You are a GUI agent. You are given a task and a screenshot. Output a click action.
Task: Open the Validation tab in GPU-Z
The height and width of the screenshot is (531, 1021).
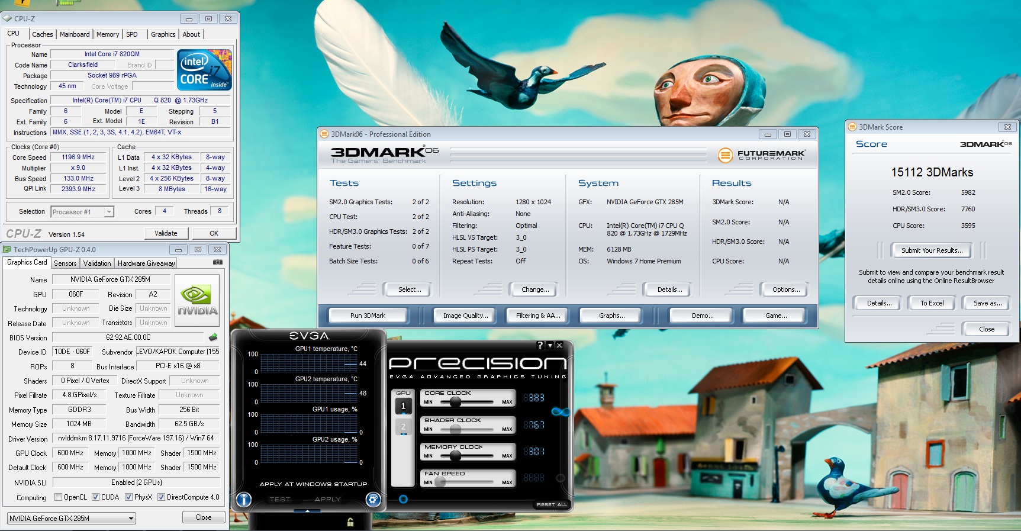(x=97, y=263)
